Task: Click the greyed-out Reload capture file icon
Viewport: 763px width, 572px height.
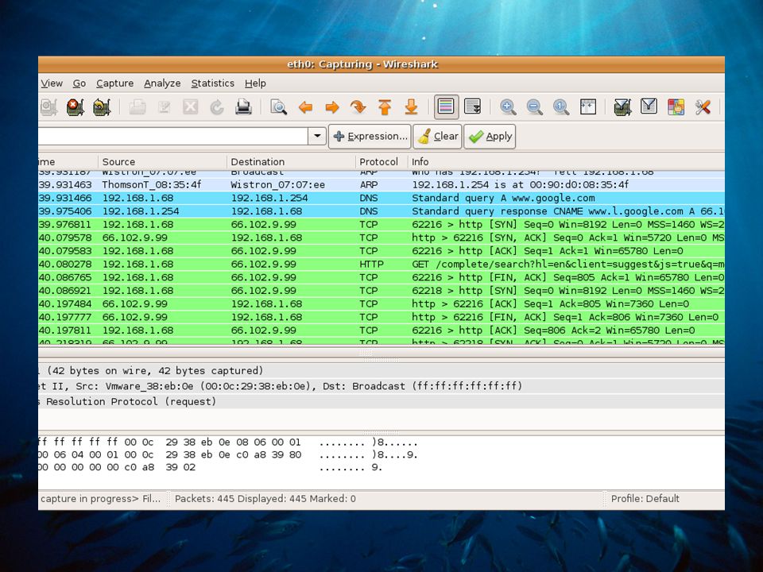Action: point(216,107)
